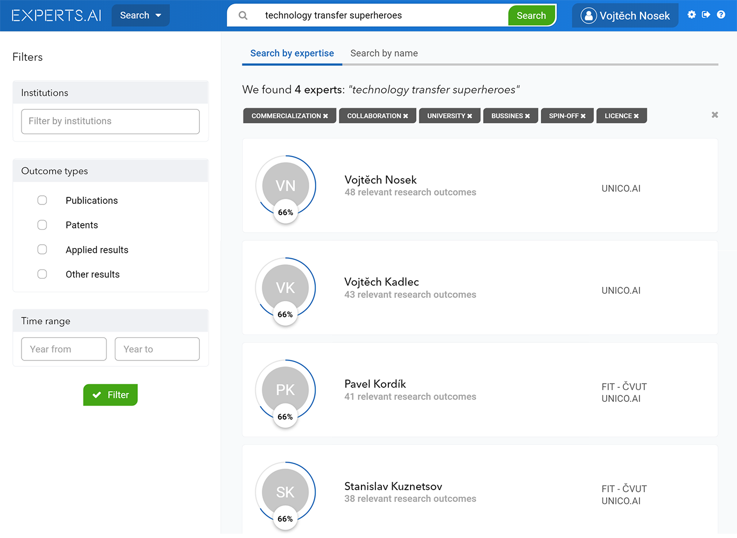Click the Year to input
737x538 pixels.
pyautogui.click(x=157, y=349)
